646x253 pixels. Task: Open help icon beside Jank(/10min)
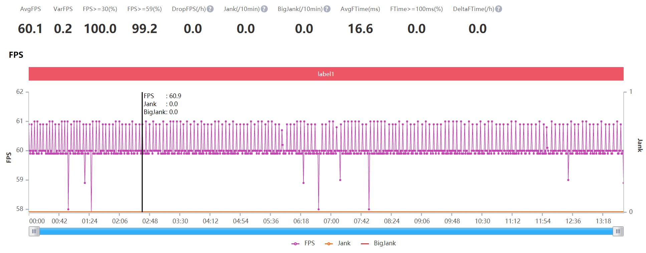[264, 9]
